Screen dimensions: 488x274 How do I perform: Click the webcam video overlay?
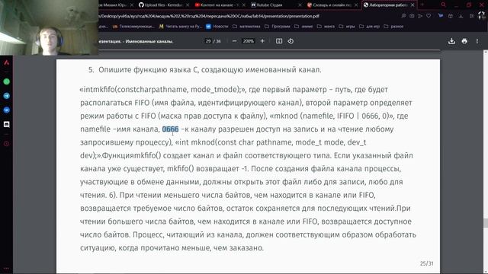tap(49, 27)
